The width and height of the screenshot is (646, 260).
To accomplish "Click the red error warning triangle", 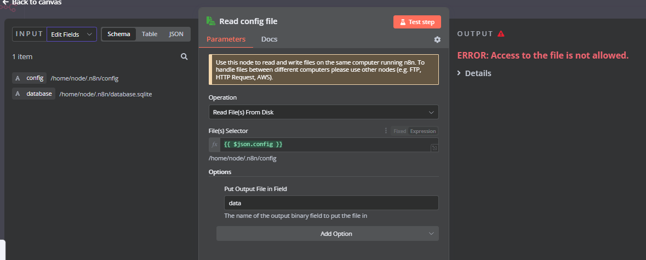I will coord(501,34).
